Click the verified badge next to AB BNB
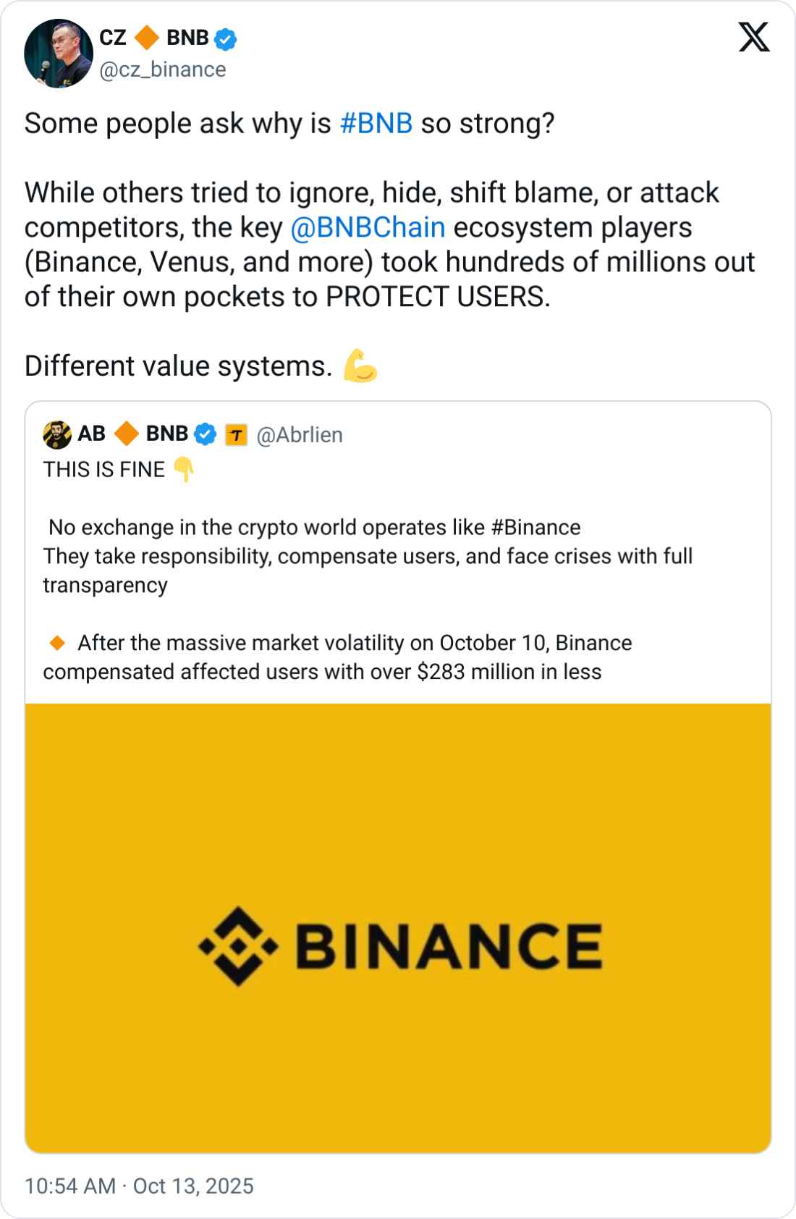The image size is (796, 1219). 206,434
